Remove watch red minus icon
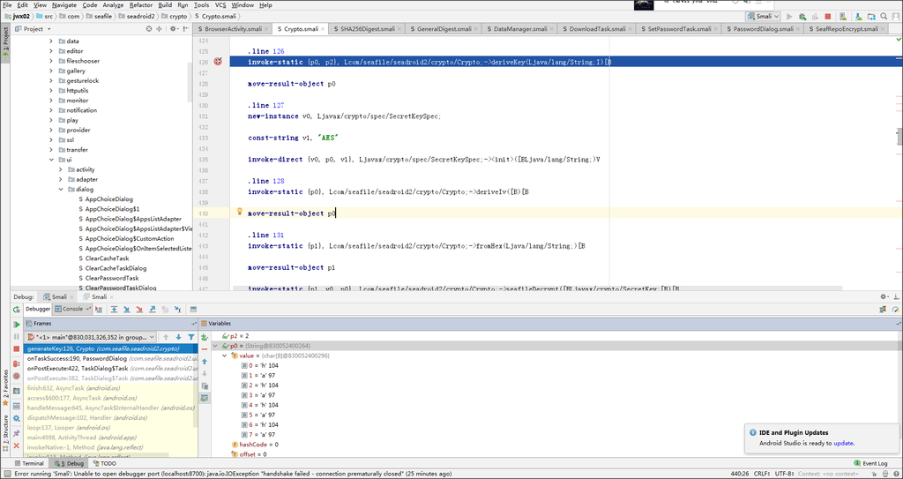The height and width of the screenshot is (479, 903). pos(205,349)
